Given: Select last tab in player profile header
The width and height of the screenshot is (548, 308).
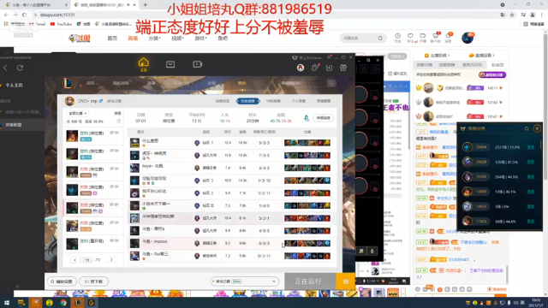Looking at the screenshot, I should coord(324,101).
